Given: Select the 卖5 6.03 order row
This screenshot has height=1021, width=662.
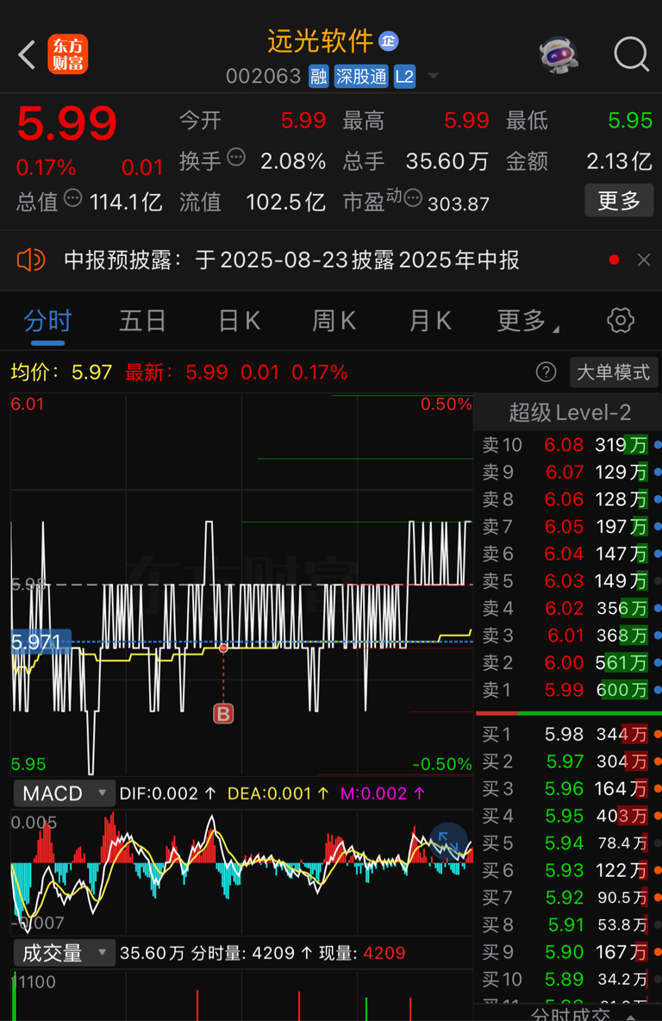Looking at the screenshot, I should [x=568, y=581].
